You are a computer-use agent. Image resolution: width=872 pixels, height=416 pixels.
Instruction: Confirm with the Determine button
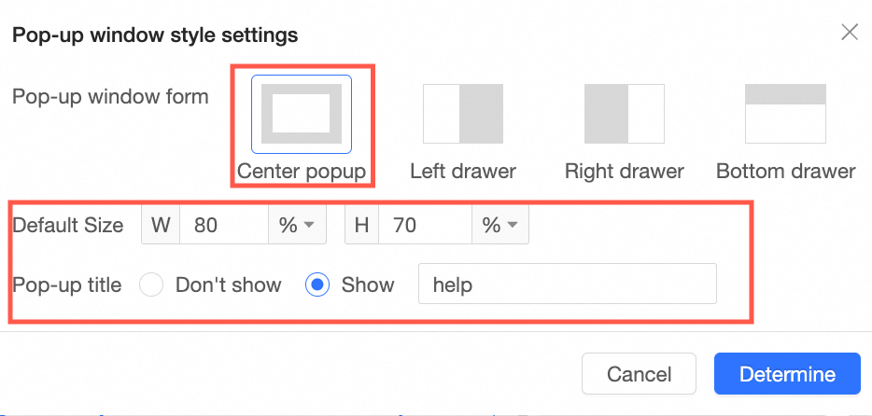point(787,374)
